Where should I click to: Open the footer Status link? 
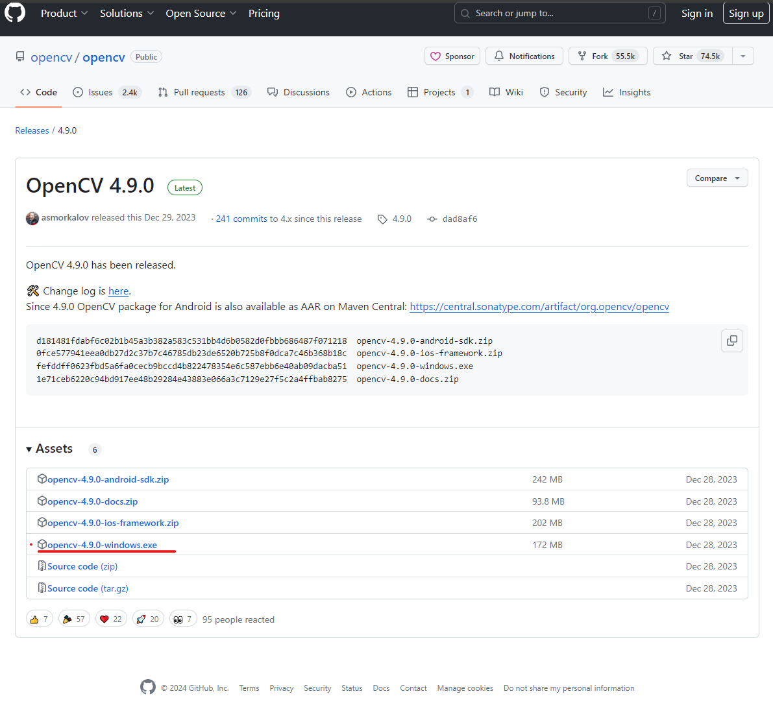(352, 688)
